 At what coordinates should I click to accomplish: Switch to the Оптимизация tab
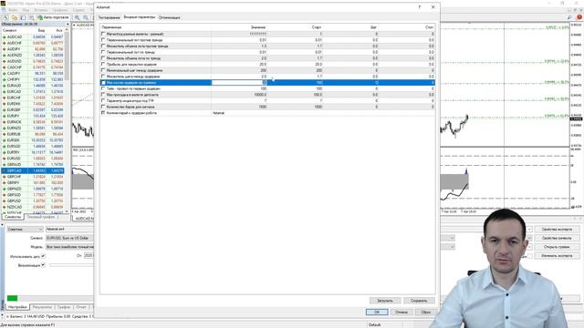(169, 17)
